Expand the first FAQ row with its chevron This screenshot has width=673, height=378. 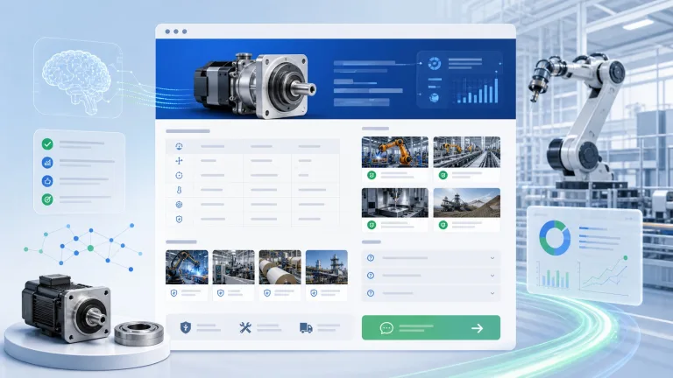(492, 258)
